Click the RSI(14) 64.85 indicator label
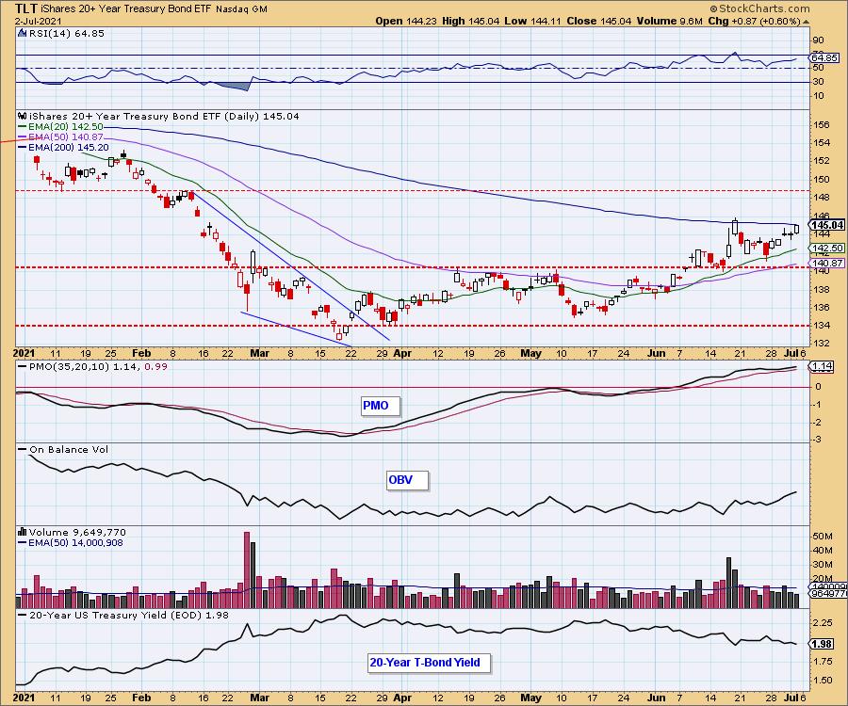The image size is (848, 706). [x=67, y=34]
